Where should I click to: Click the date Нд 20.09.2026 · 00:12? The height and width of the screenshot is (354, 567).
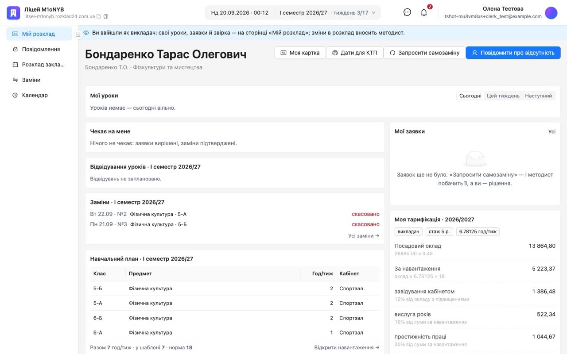(240, 12)
